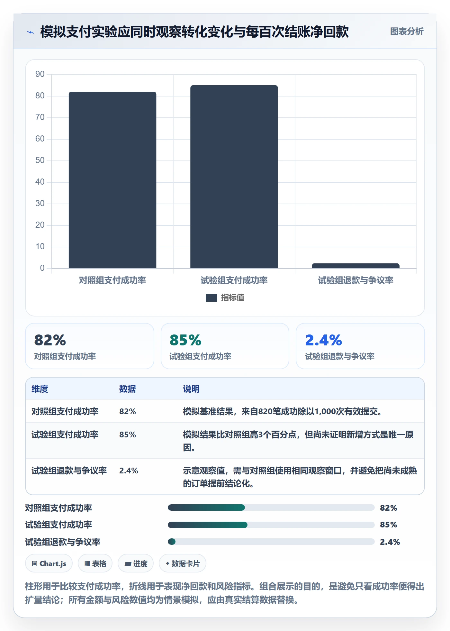
Task: Open the 2.4% 试验组退款与争议率 data card
Action: (360, 346)
